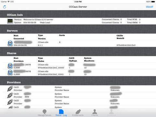Click the USB icon of the first provider row
Screen dimensions: 156x117
click(10, 89)
